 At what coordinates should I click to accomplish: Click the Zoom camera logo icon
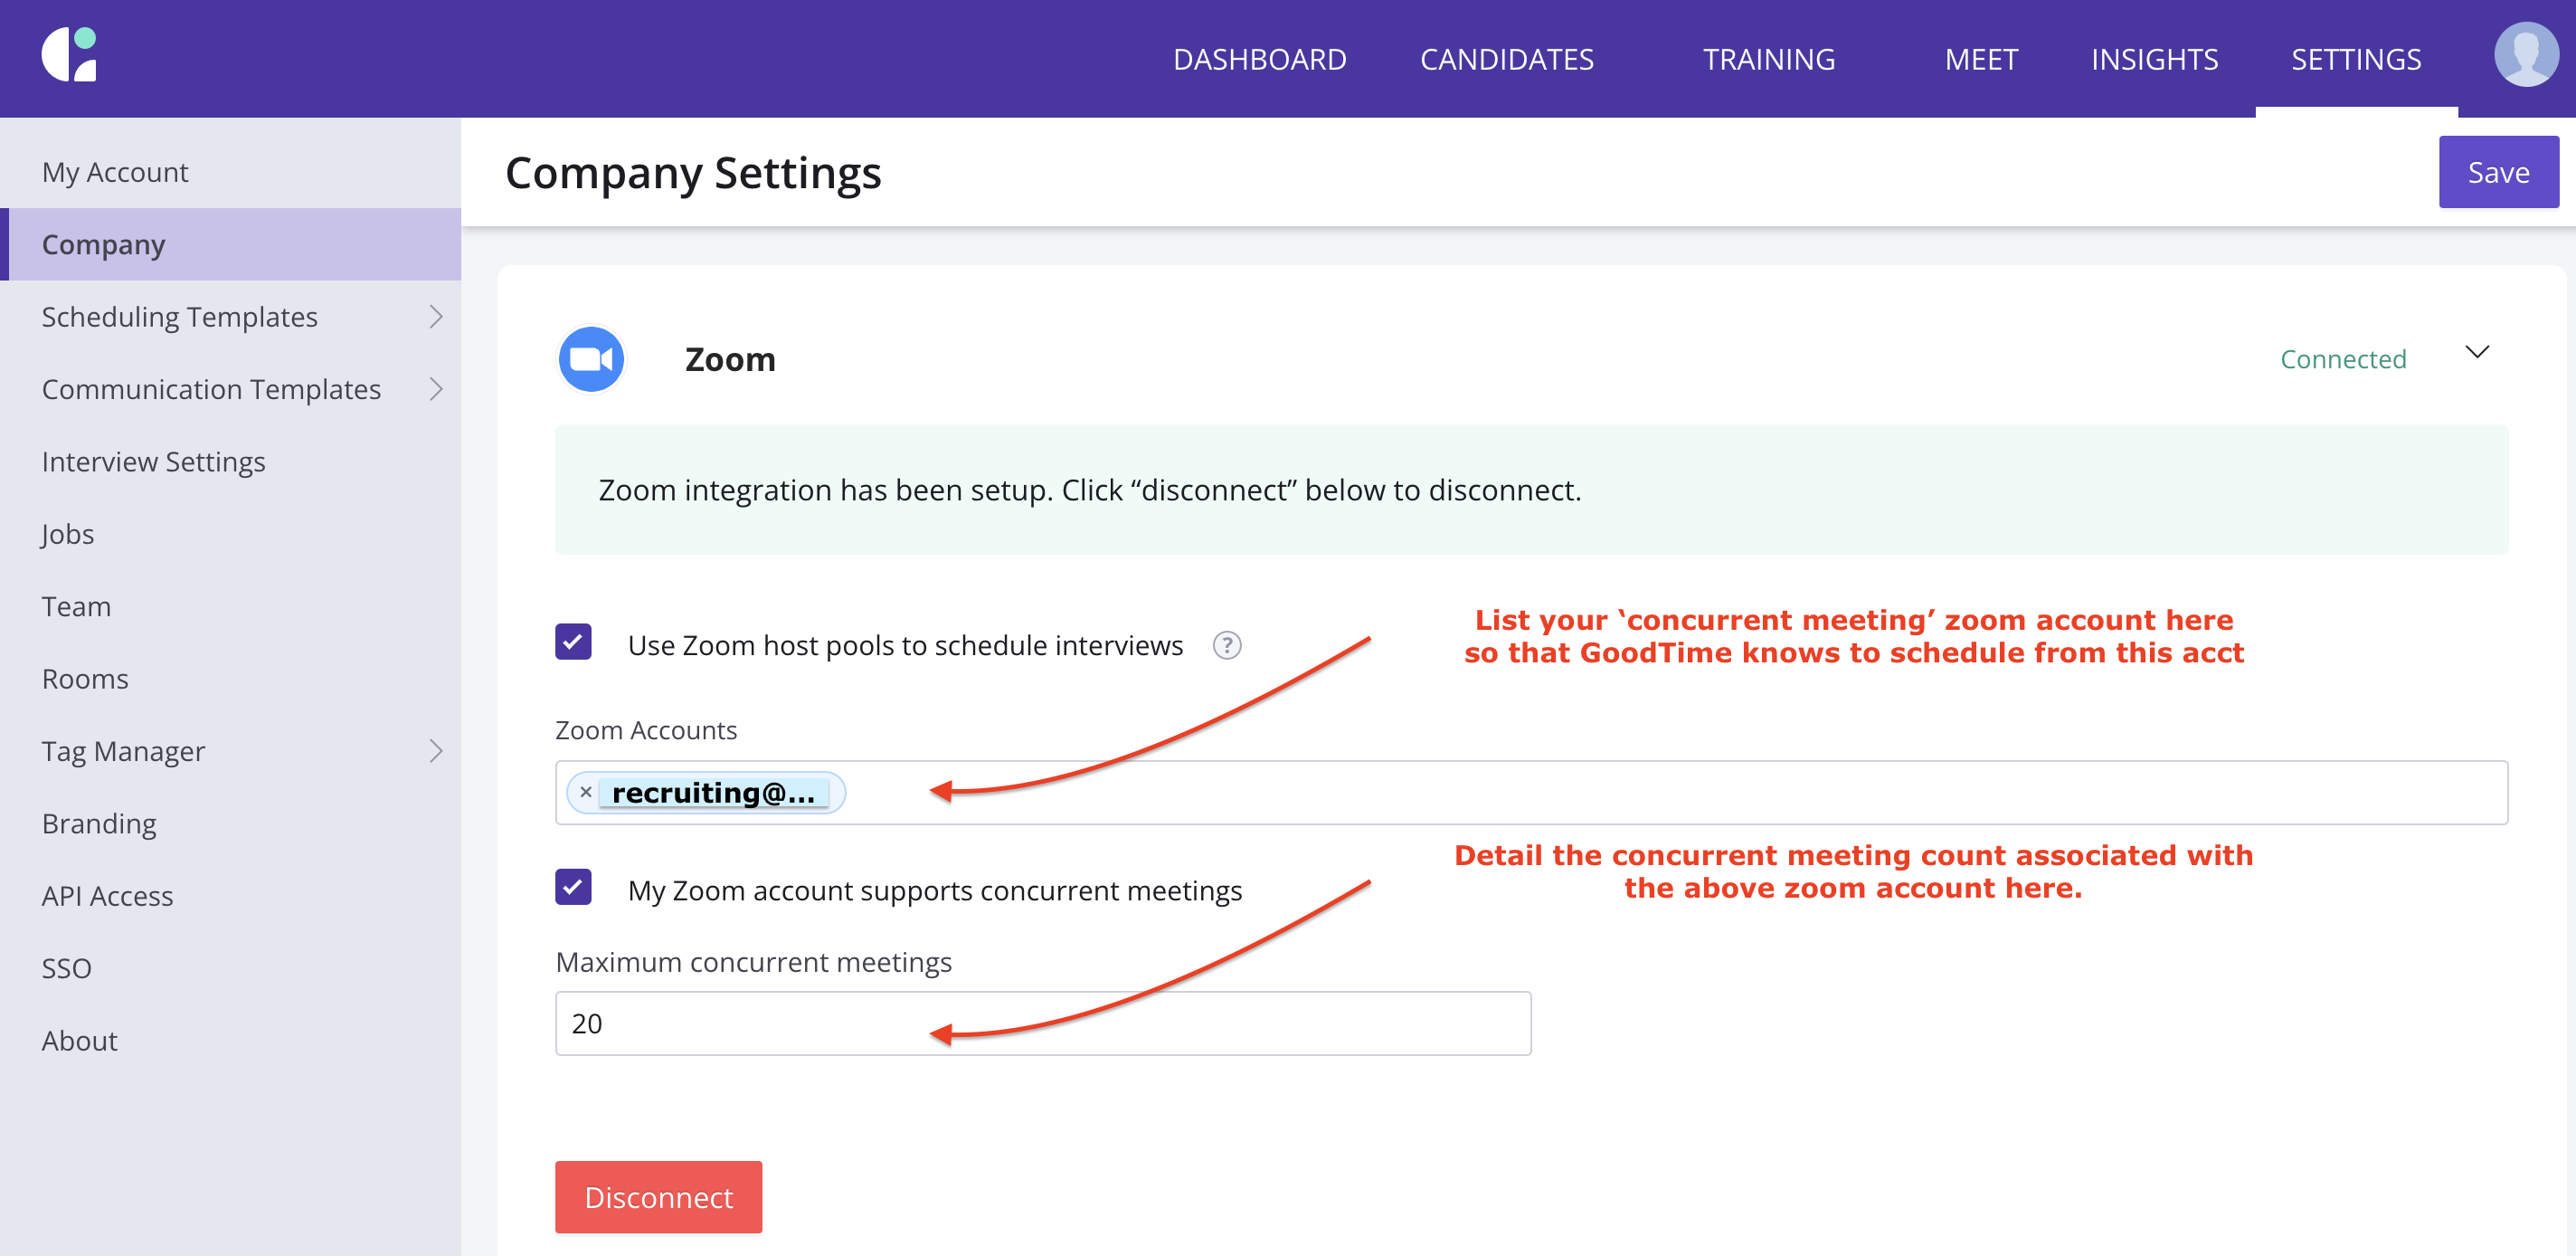point(591,359)
